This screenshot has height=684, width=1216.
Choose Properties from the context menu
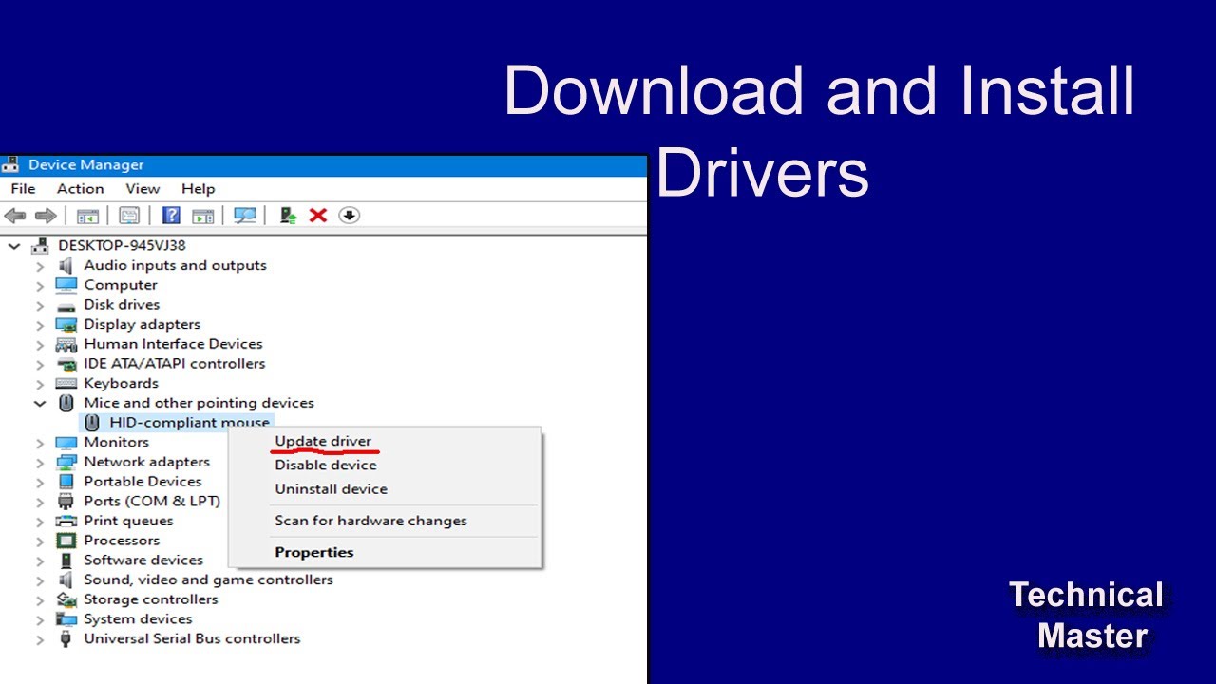tap(385, 552)
